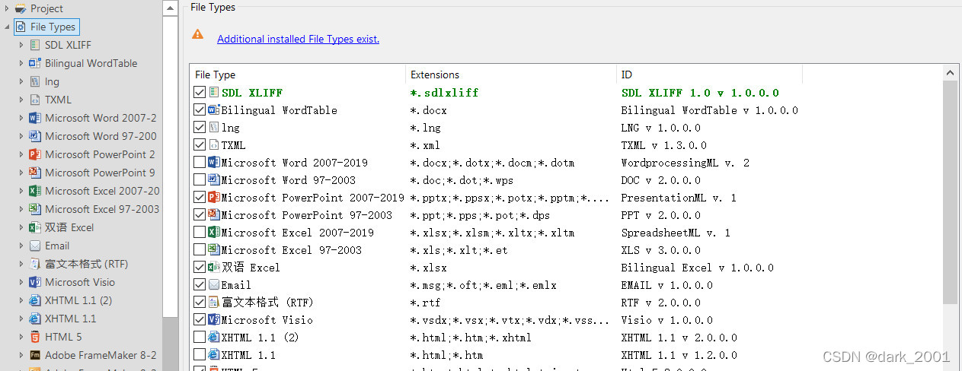Click the XHTML 1.1 (2) tree icon
The image size is (962, 371).
click(34, 300)
